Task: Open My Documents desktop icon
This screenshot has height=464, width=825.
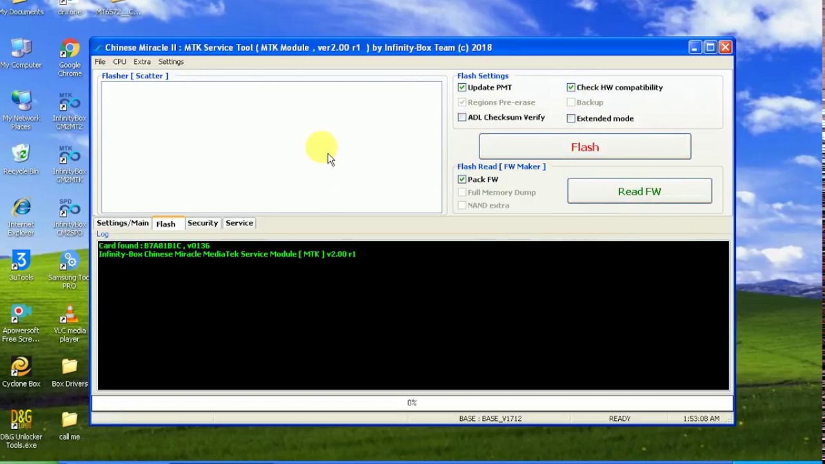Action: [22, 8]
